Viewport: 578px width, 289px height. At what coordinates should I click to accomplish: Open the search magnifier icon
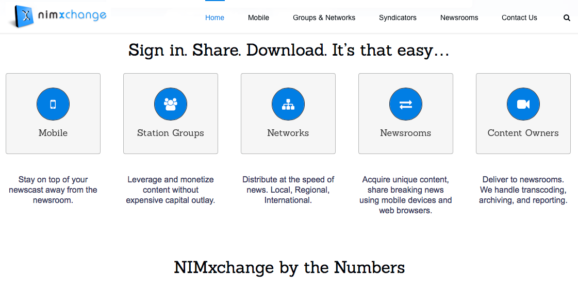coord(567,18)
